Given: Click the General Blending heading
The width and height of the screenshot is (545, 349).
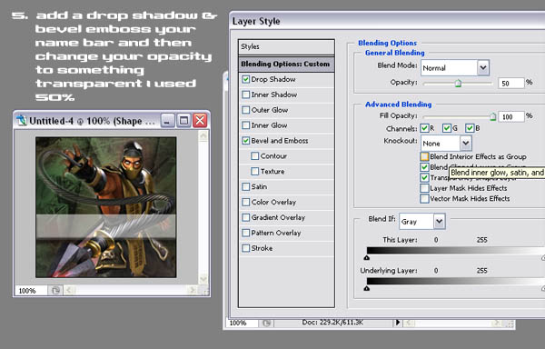Looking at the screenshot, I should [395, 53].
